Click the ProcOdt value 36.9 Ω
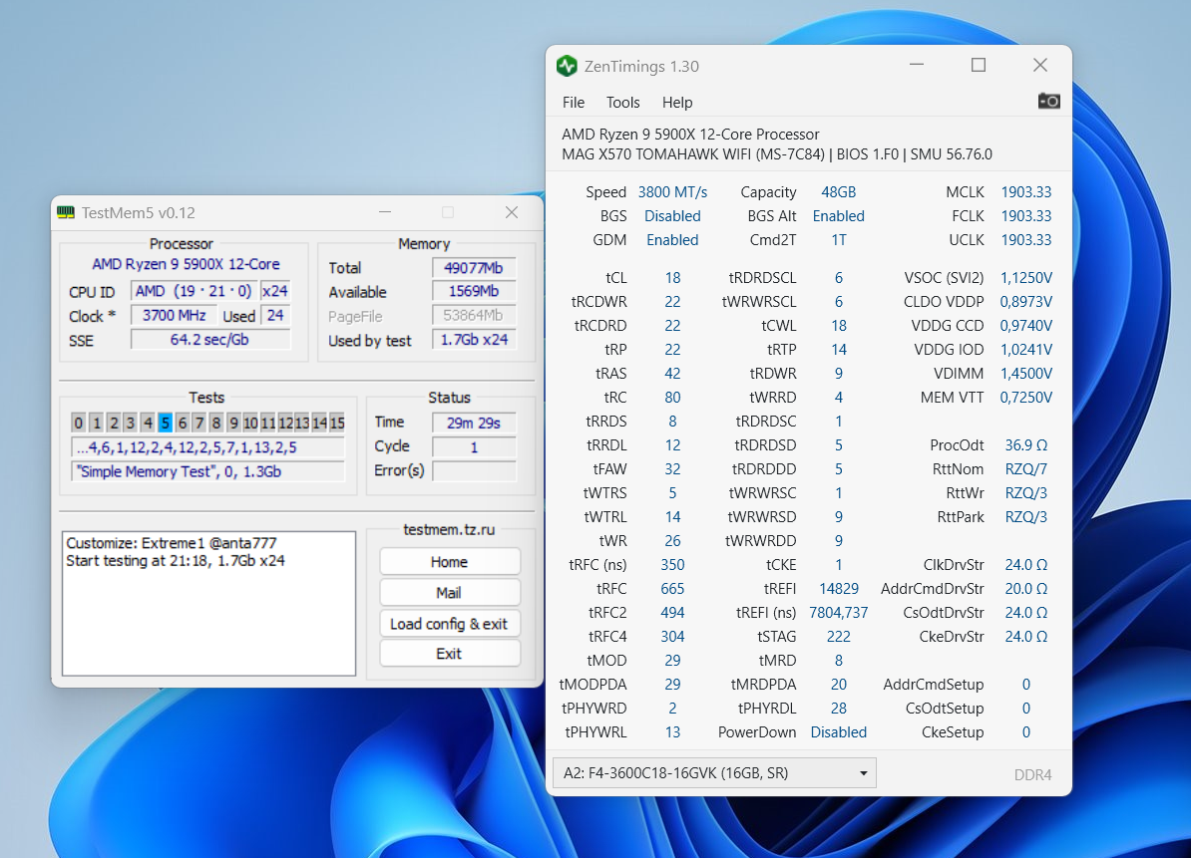Viewport: 1191px width, 858px height. click(x=1026, y=445)
